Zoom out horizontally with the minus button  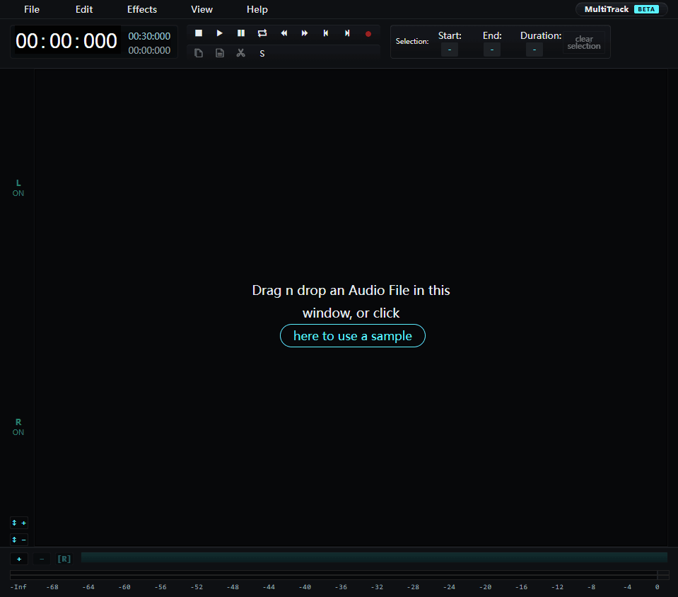42,559
